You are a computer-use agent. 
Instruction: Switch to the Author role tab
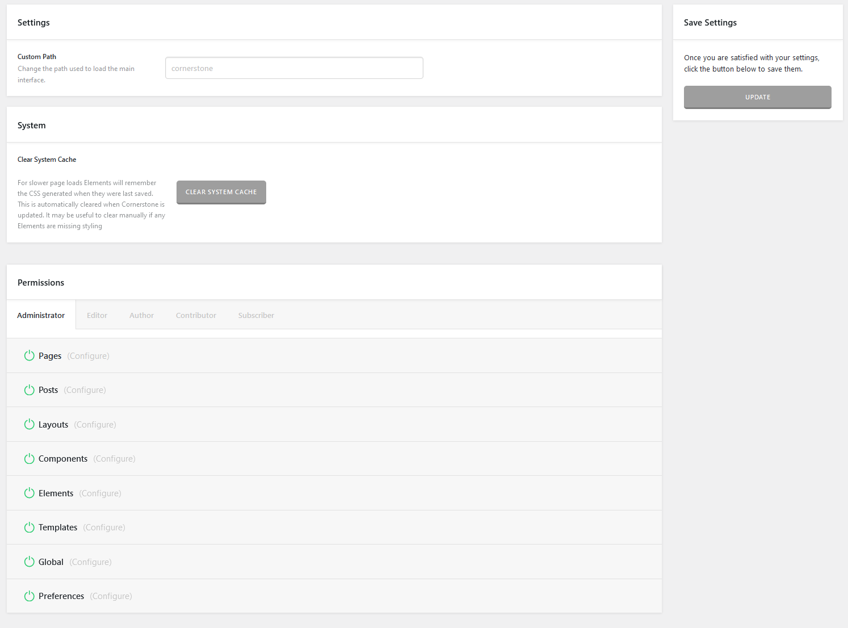pos(141,316)
